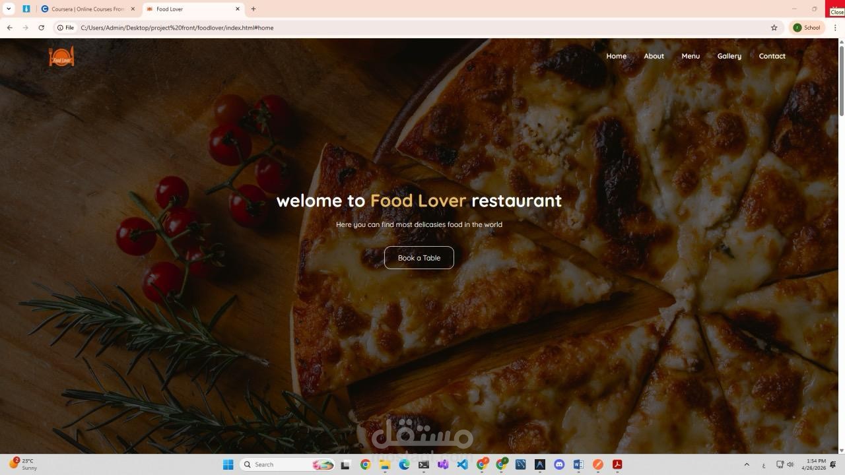Open the orange circular taskbar app icon
Screen dimensions: 845x475
click(598, 464)
